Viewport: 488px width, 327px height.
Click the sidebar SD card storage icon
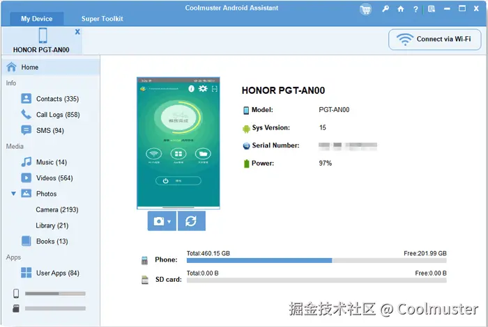pyautogui.click(x=16, y=308)
